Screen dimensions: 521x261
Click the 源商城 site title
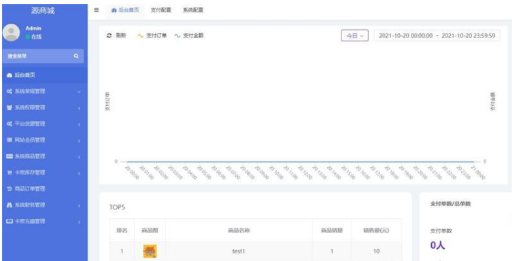point(43,10)
